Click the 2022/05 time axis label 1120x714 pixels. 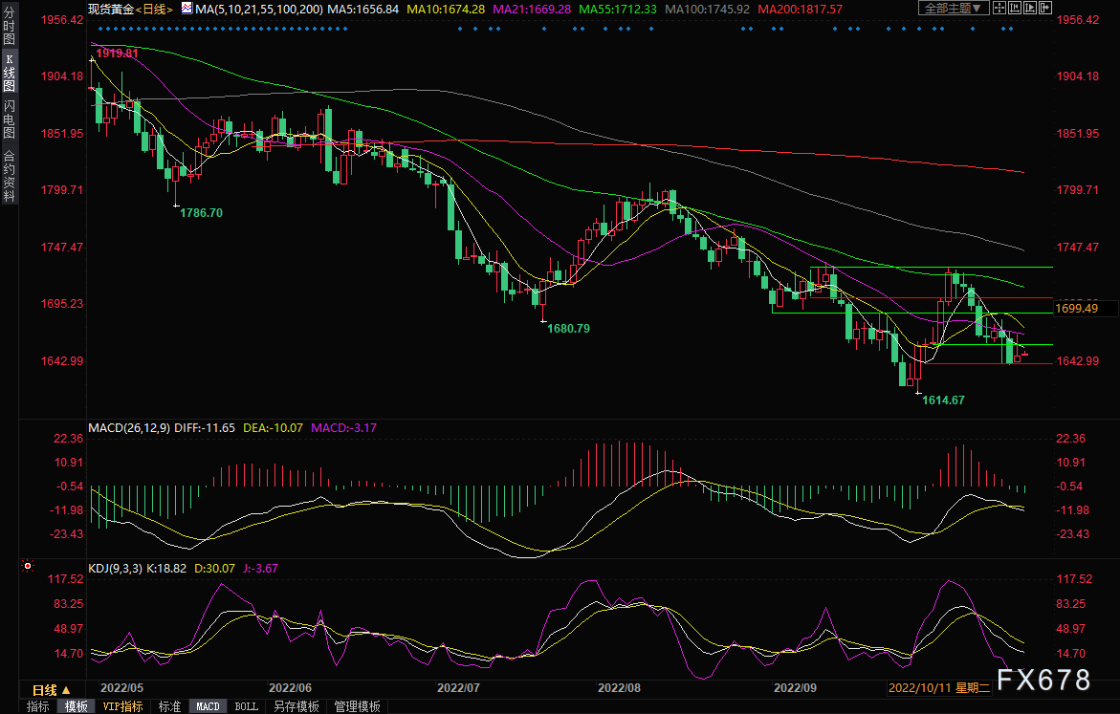tap(121, 688)
